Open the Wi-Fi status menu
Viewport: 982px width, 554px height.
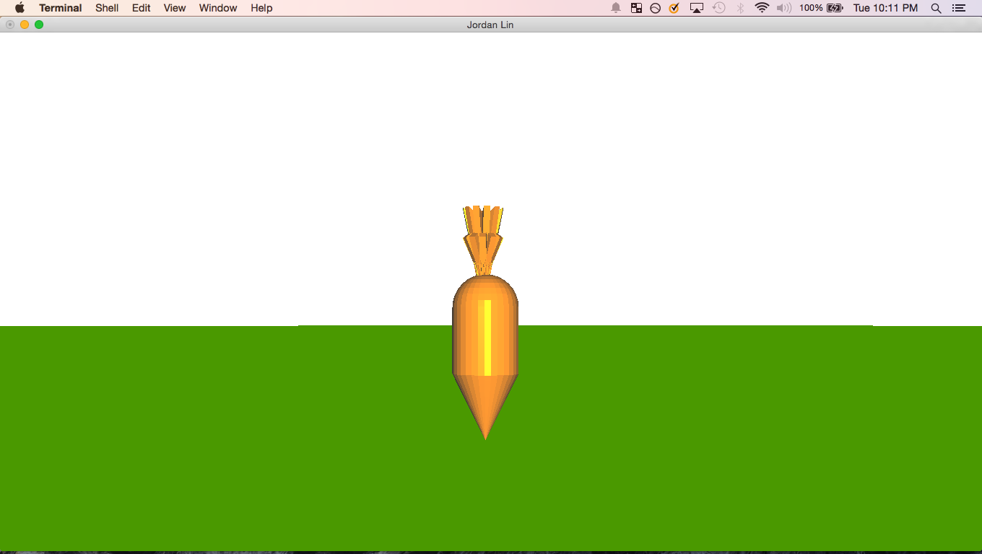[x=762, y=8]
